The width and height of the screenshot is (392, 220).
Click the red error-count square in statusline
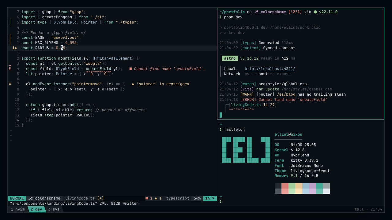pos(147,198)
